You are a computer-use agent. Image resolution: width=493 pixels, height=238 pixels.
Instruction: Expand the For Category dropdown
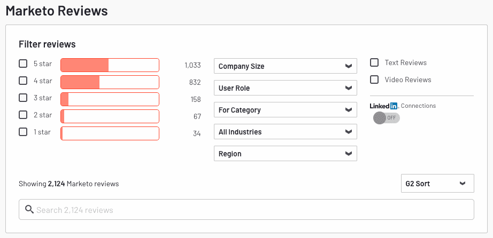click(286, 110)
